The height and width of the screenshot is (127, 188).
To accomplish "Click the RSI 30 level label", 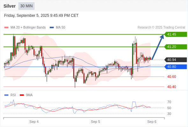I will tap(169, 114).
